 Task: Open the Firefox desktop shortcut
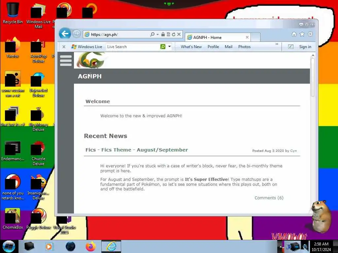click(x=13, y=48)
